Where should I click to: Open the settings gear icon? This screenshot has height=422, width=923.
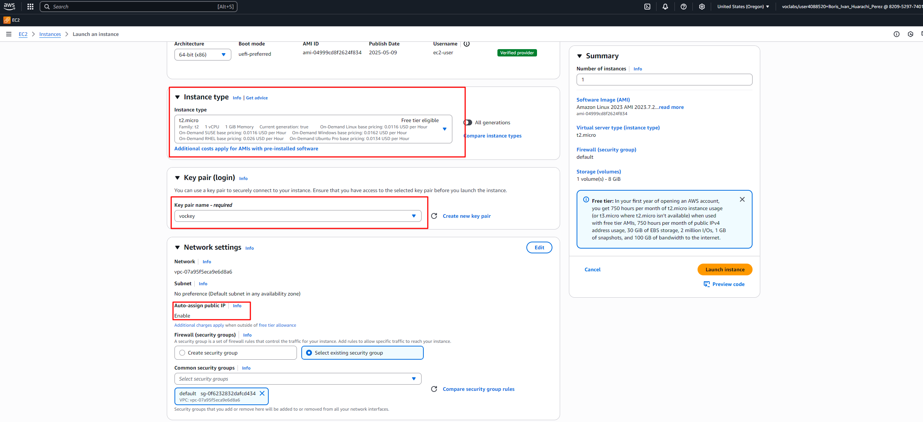702,7
